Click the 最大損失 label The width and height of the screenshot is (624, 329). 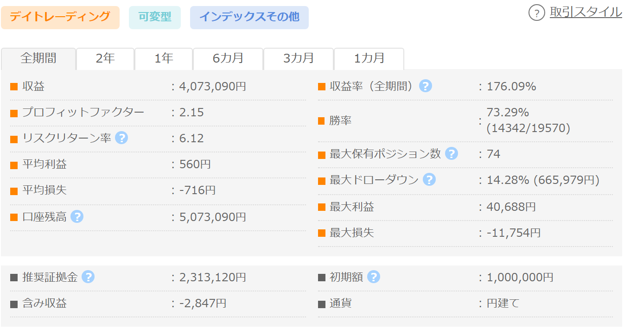[x=352, y=233]
